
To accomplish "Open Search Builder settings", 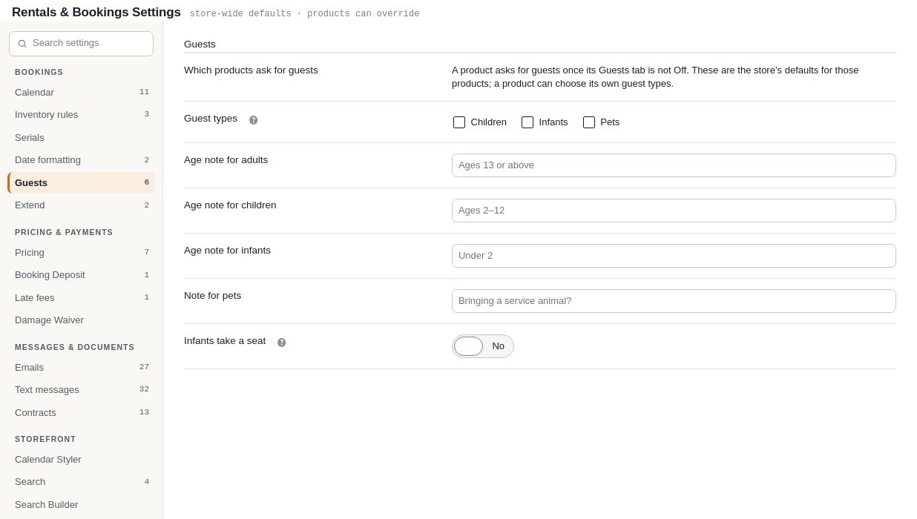I will click(82, 505).
